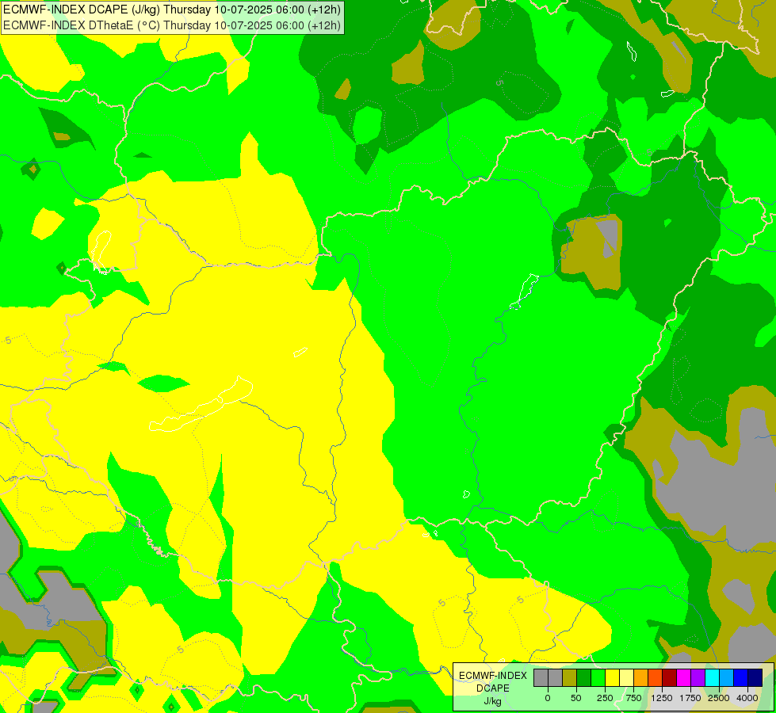Select the dark green legend swatch
The height and width of the screenshot is (713, 776).
pos(584,677)
